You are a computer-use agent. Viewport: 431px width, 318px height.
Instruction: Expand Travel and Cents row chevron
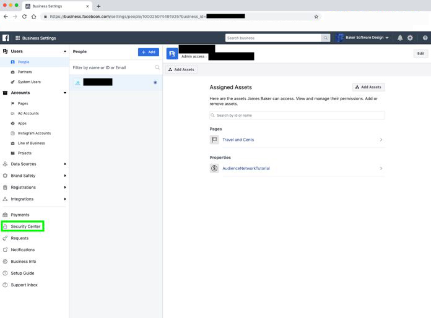click(381, 140)
